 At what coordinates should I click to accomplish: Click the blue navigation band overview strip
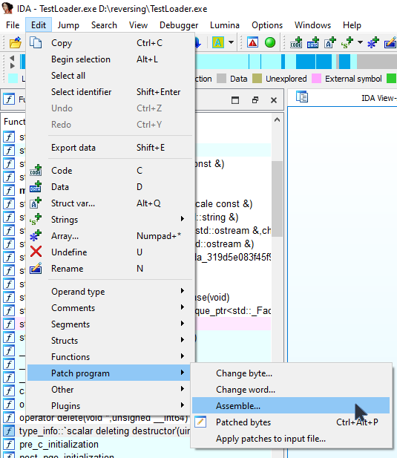click(295, 62)
